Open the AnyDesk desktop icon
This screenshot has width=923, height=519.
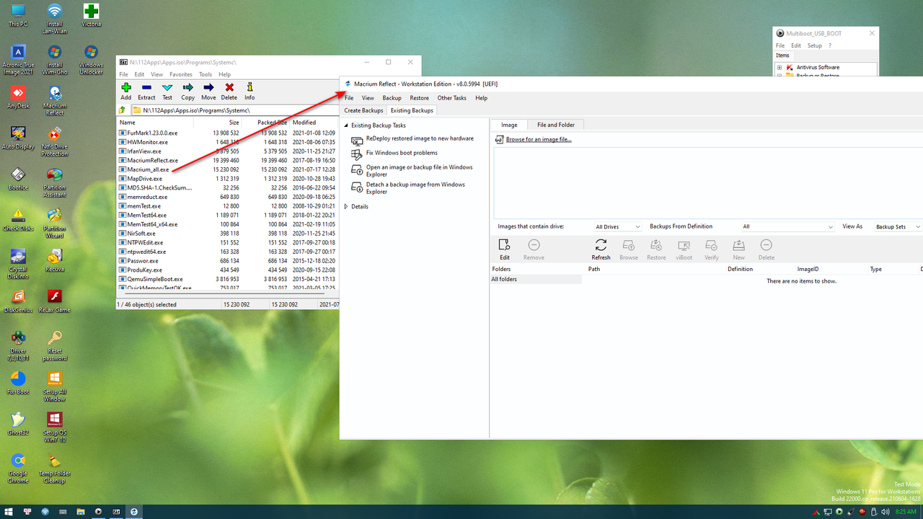tap(18, 97)
